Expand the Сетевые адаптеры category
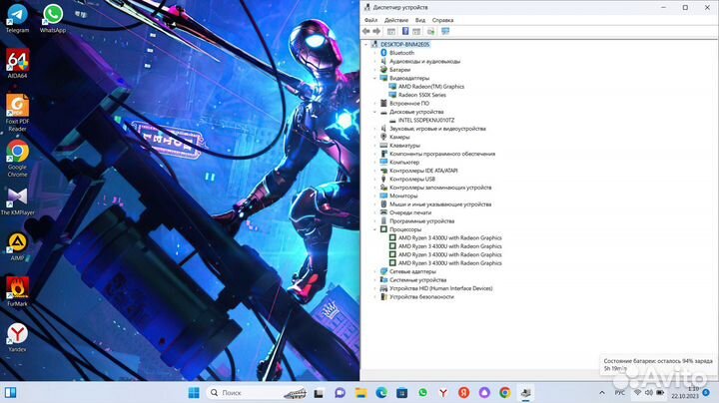719x403 pixels. (375, 272)
